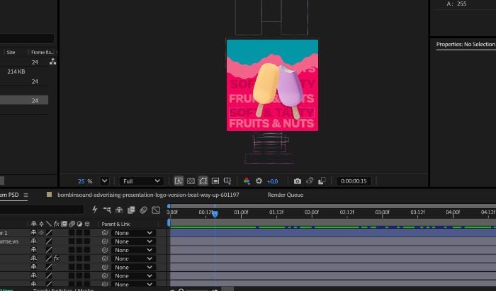Image resolution: width=496 pixels, height=291 pixels.
Task: Toggle quality switch on top layer
Action: pyautogui.click(x=49, y=232)
